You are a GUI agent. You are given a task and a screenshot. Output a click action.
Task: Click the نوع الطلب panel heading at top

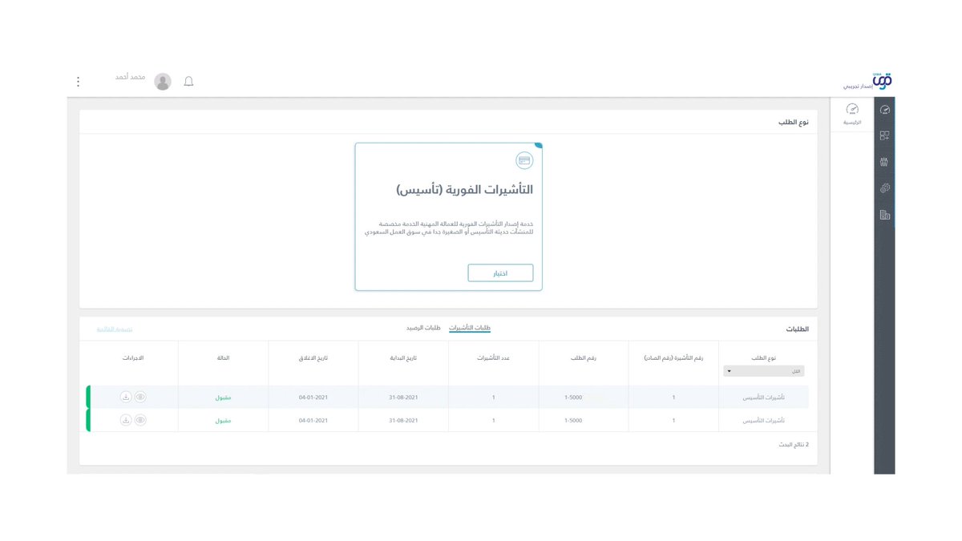(794, 122)
